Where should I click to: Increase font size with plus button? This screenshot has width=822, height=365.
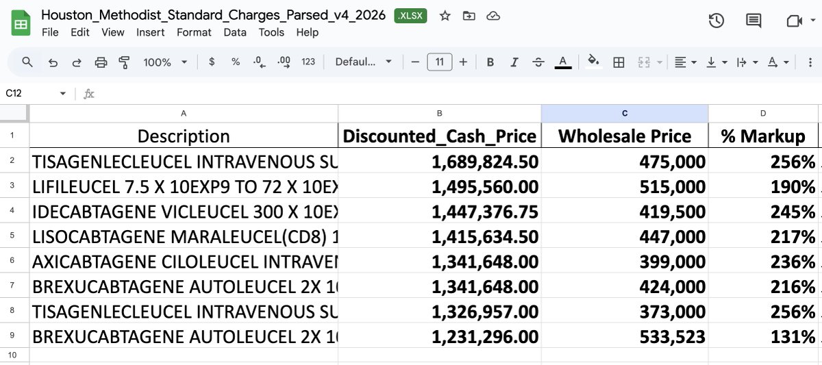pyautogui.click(x=463, y=62)
